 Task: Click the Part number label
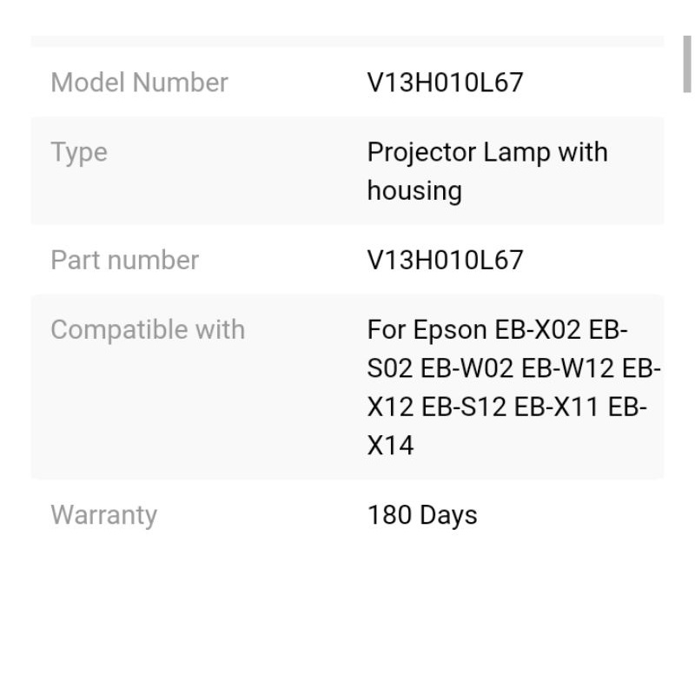(124, 260)
